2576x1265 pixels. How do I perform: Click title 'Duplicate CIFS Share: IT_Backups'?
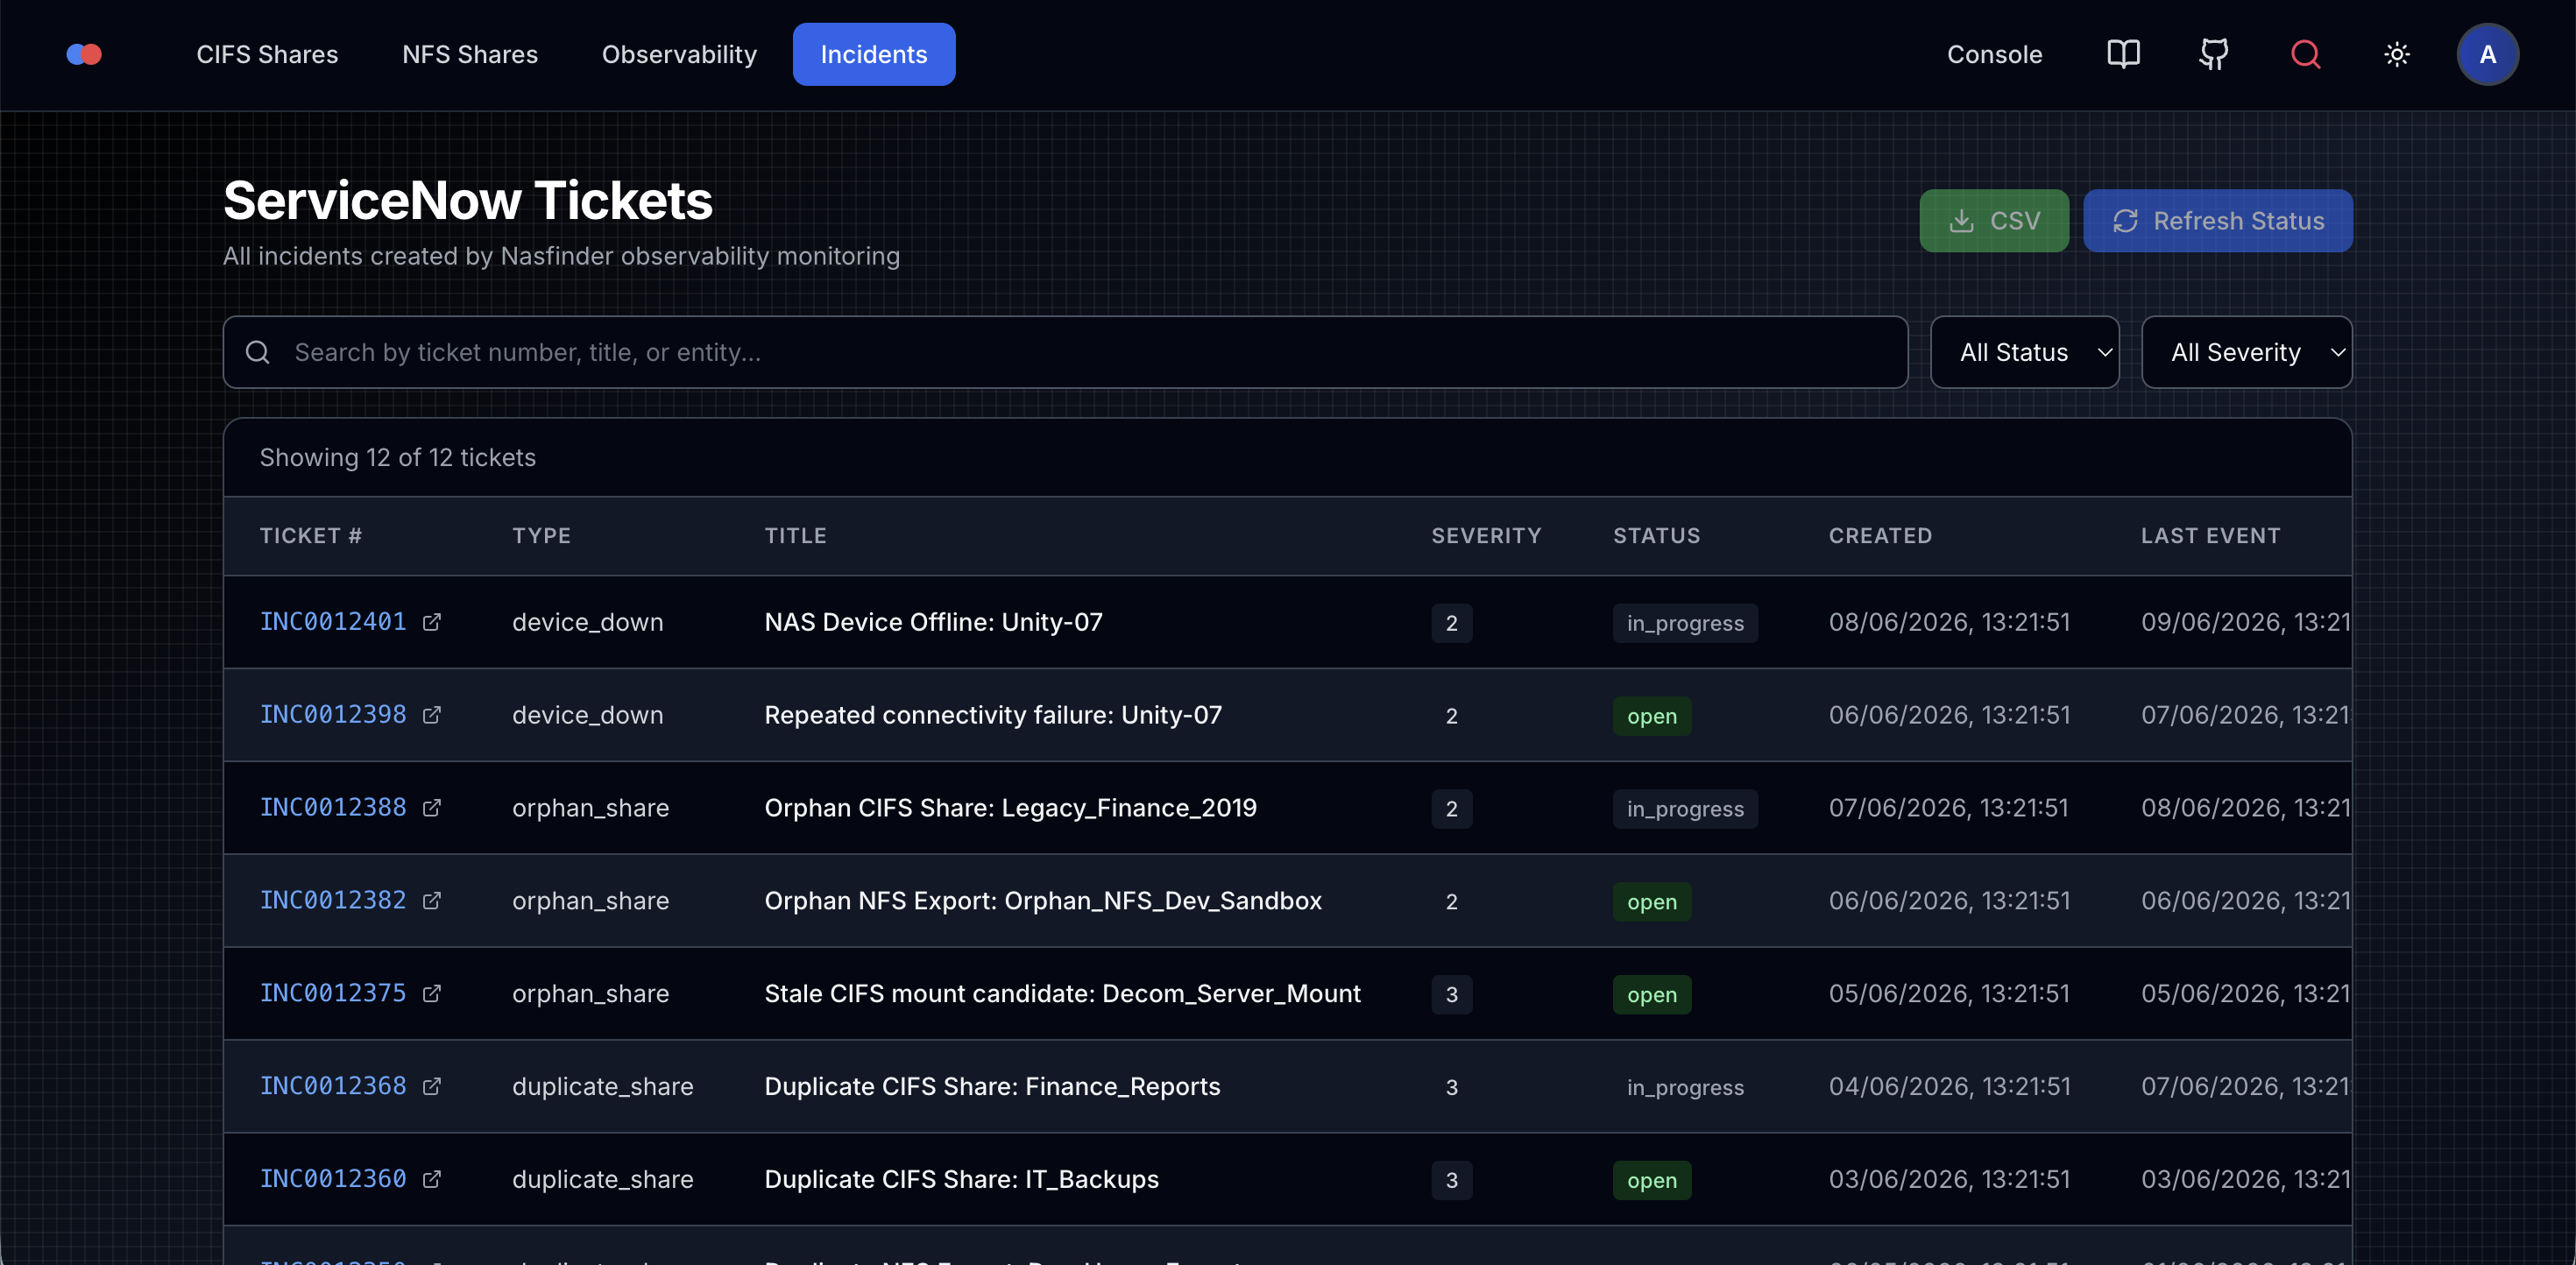(961, 1180)
